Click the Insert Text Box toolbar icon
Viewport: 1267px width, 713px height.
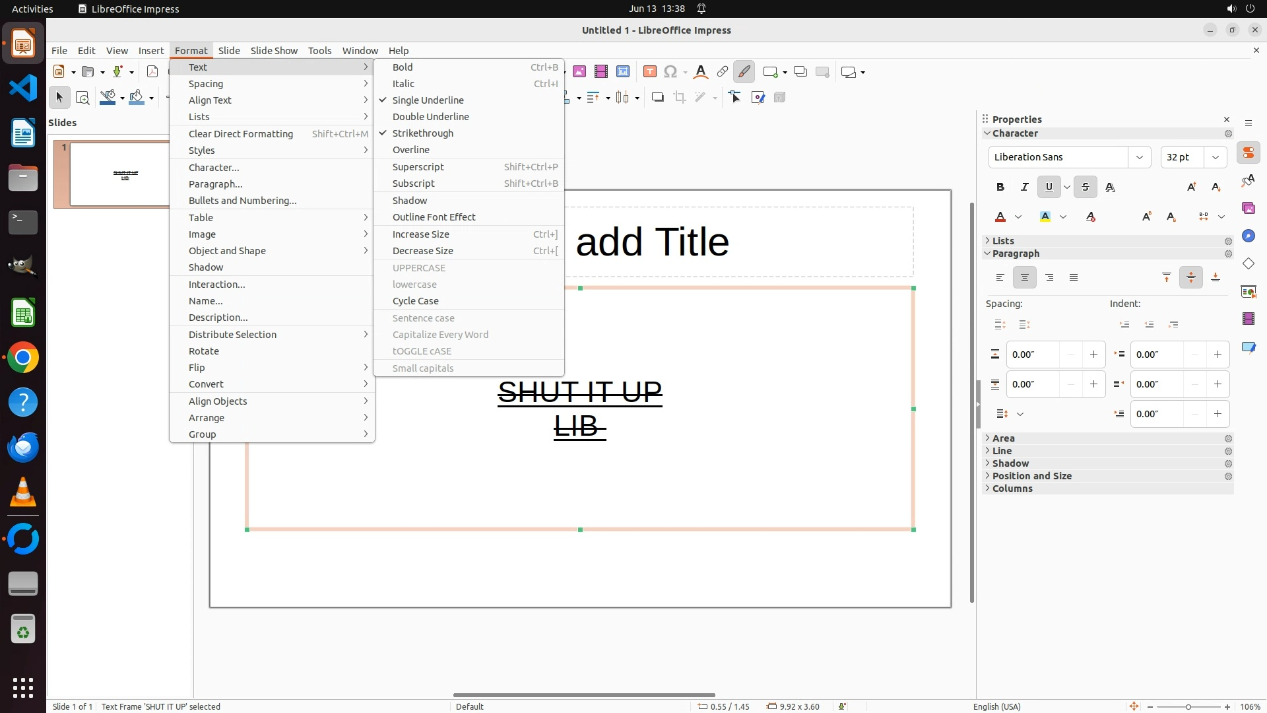pyautogui.click(x=649, y=72)
